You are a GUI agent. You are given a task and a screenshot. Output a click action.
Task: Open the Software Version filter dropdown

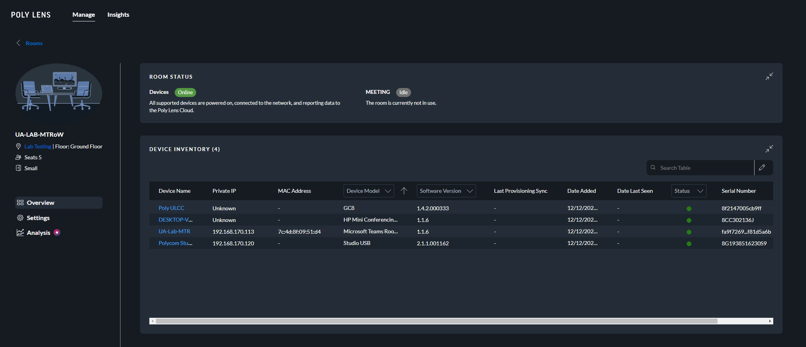point(446,191)
